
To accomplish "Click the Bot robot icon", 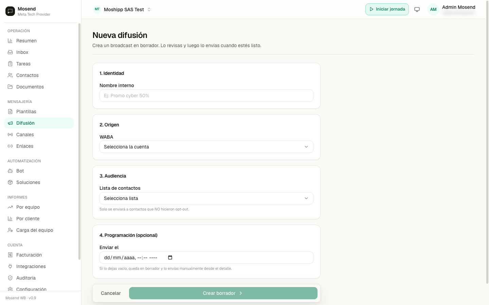I will click(10, 171).
